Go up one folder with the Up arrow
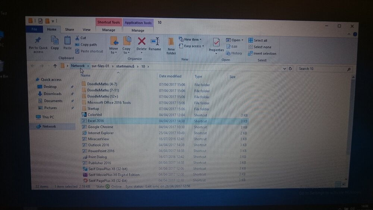The image size is (373, 210). tap(55, 66)
